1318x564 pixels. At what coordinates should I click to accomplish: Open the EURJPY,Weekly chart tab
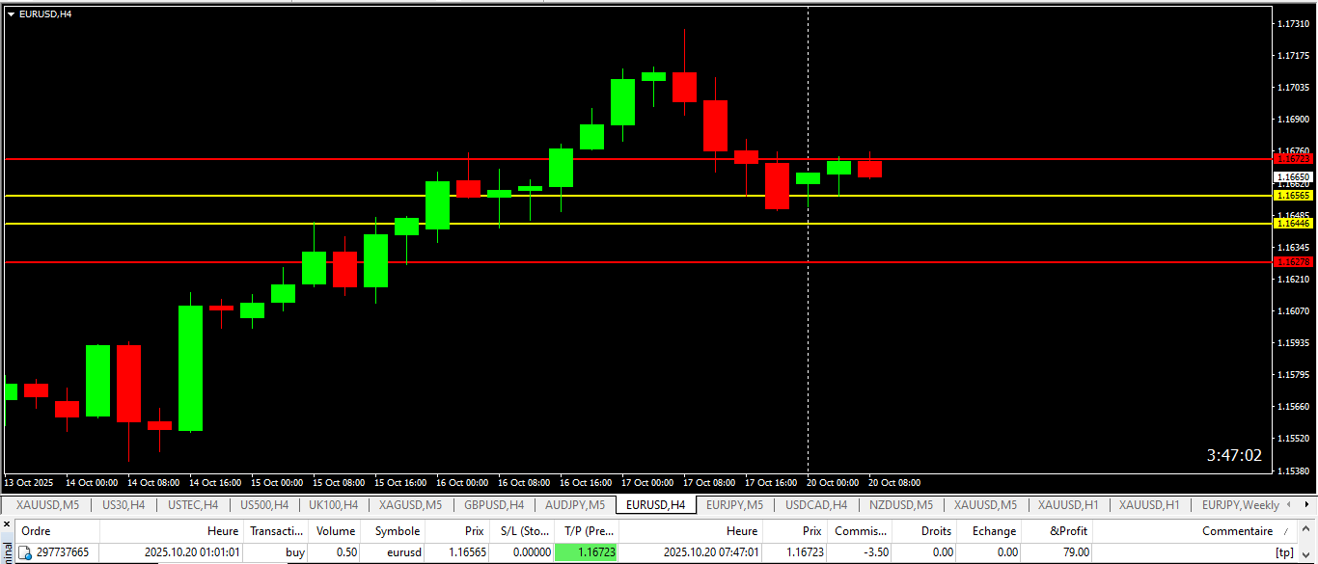[x=1241, y=505]
